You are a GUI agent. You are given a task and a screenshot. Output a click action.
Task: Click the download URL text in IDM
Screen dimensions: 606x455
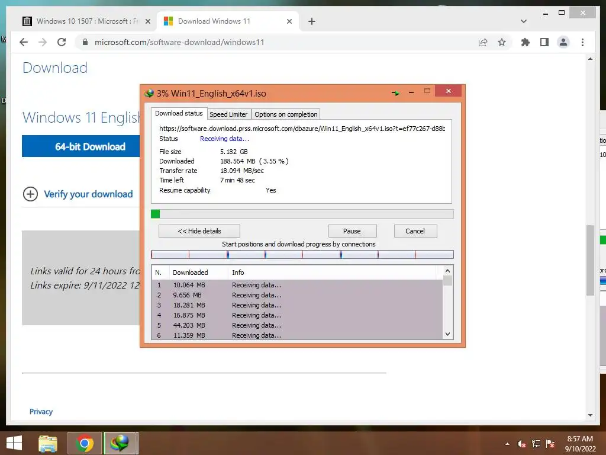point(302,129)
